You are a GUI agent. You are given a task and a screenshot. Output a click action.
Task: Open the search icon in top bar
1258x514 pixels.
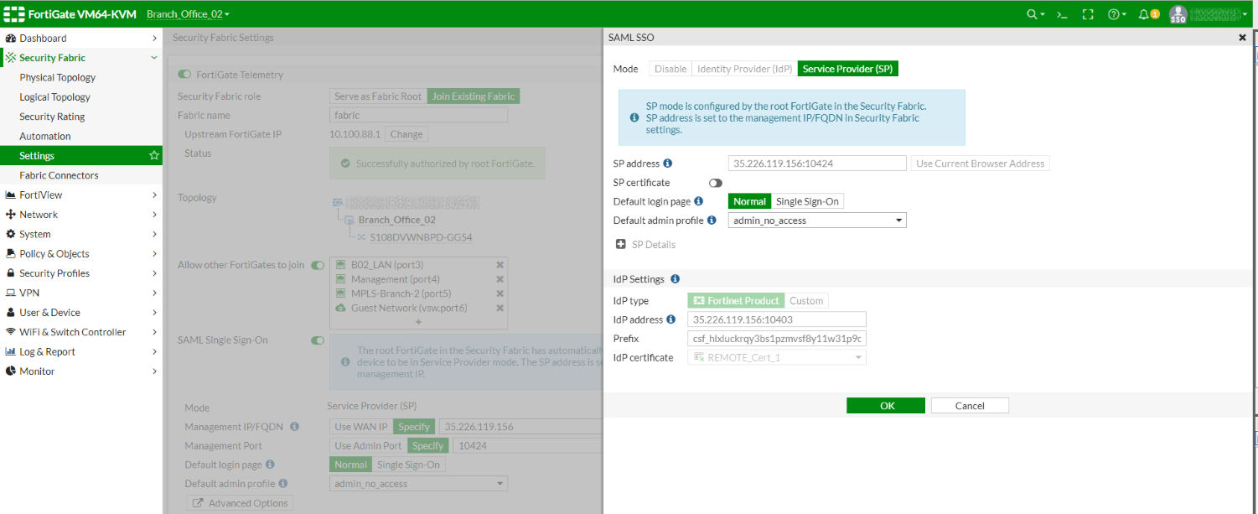pyautogui.click(x=1036, y=14)
